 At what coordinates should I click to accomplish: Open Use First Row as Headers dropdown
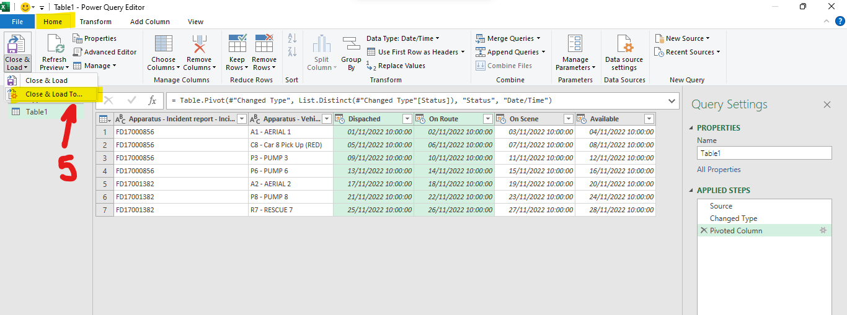[x=415, y=52]
